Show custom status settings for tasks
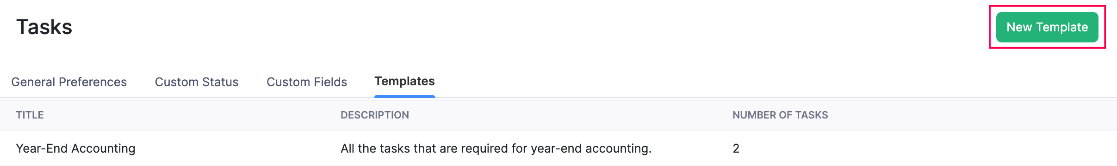Screen dimensions: 1117x166 click(197, 82)
